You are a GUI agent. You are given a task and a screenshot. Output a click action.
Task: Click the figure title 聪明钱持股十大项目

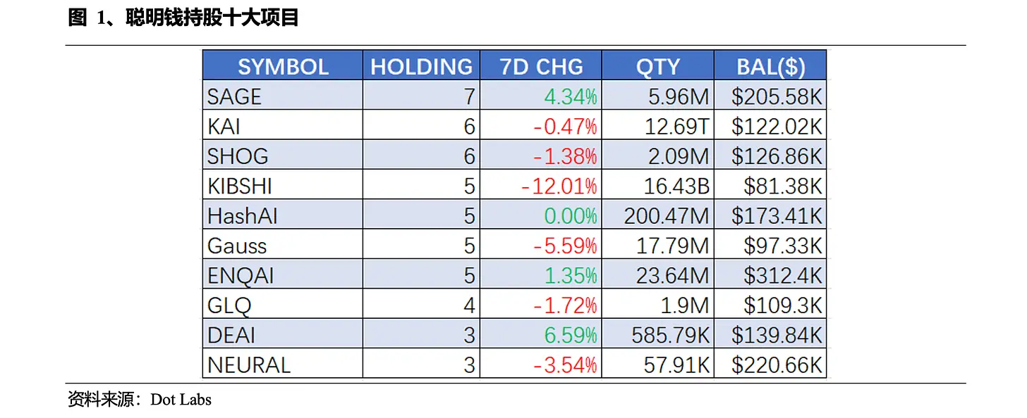click(212, 18)
